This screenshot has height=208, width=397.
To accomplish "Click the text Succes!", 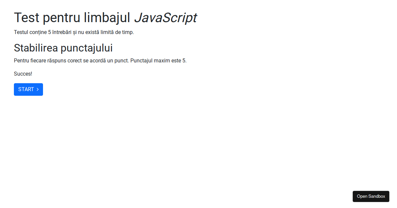I will pos(23,74).
